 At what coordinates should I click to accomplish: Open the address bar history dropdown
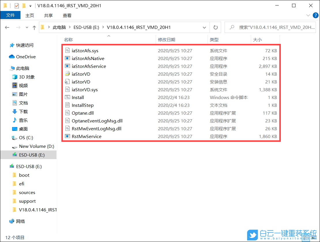(204, 27)
